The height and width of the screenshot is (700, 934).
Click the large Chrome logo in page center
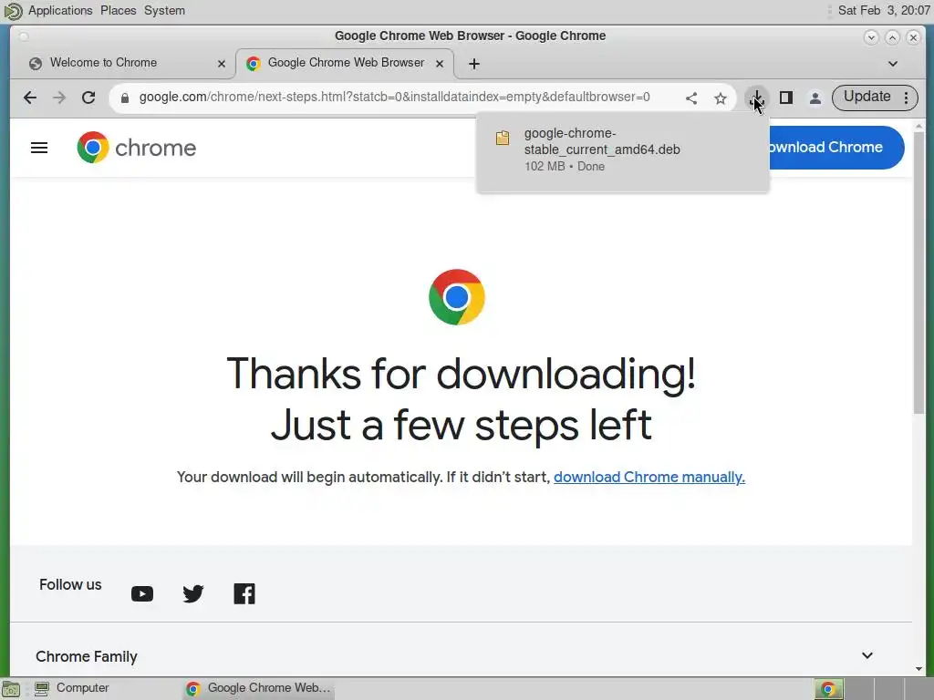[457, 297]
